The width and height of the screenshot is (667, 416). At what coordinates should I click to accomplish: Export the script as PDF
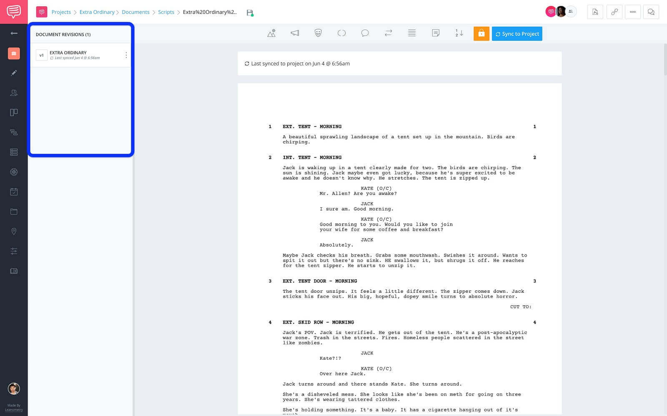pyautogui.click(x=594, y=12)
